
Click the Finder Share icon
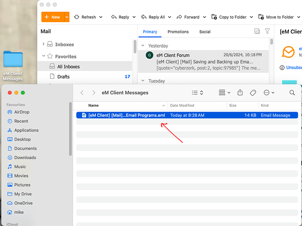point(240,93)
